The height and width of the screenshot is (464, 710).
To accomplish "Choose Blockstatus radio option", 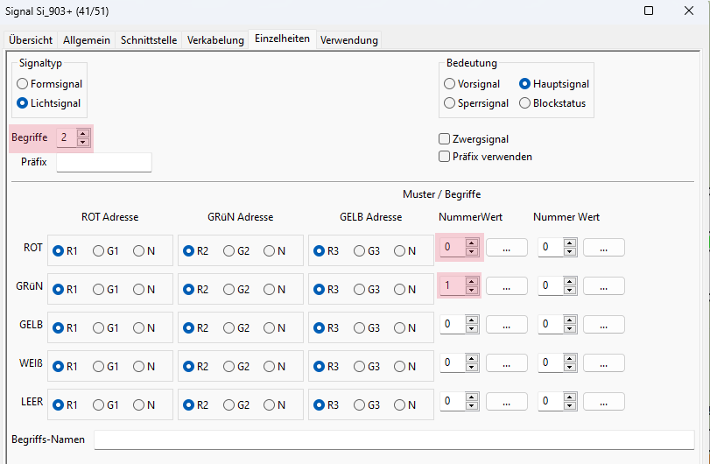I will [525, 103].
